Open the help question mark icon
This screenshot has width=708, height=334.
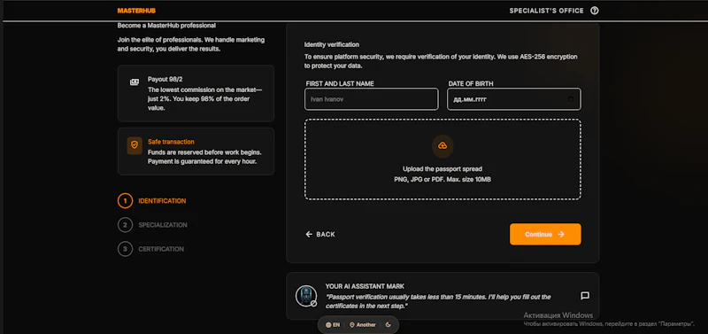595,11
